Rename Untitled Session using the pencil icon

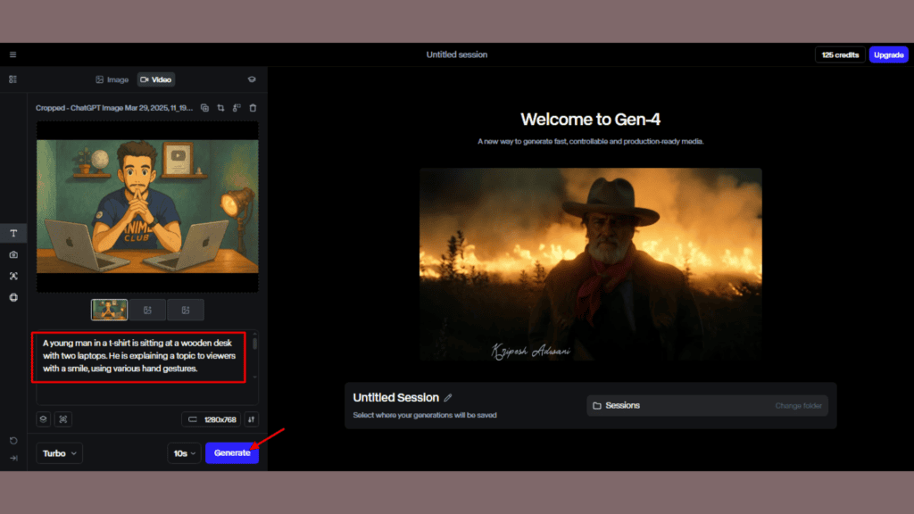(x=447, y=397)
